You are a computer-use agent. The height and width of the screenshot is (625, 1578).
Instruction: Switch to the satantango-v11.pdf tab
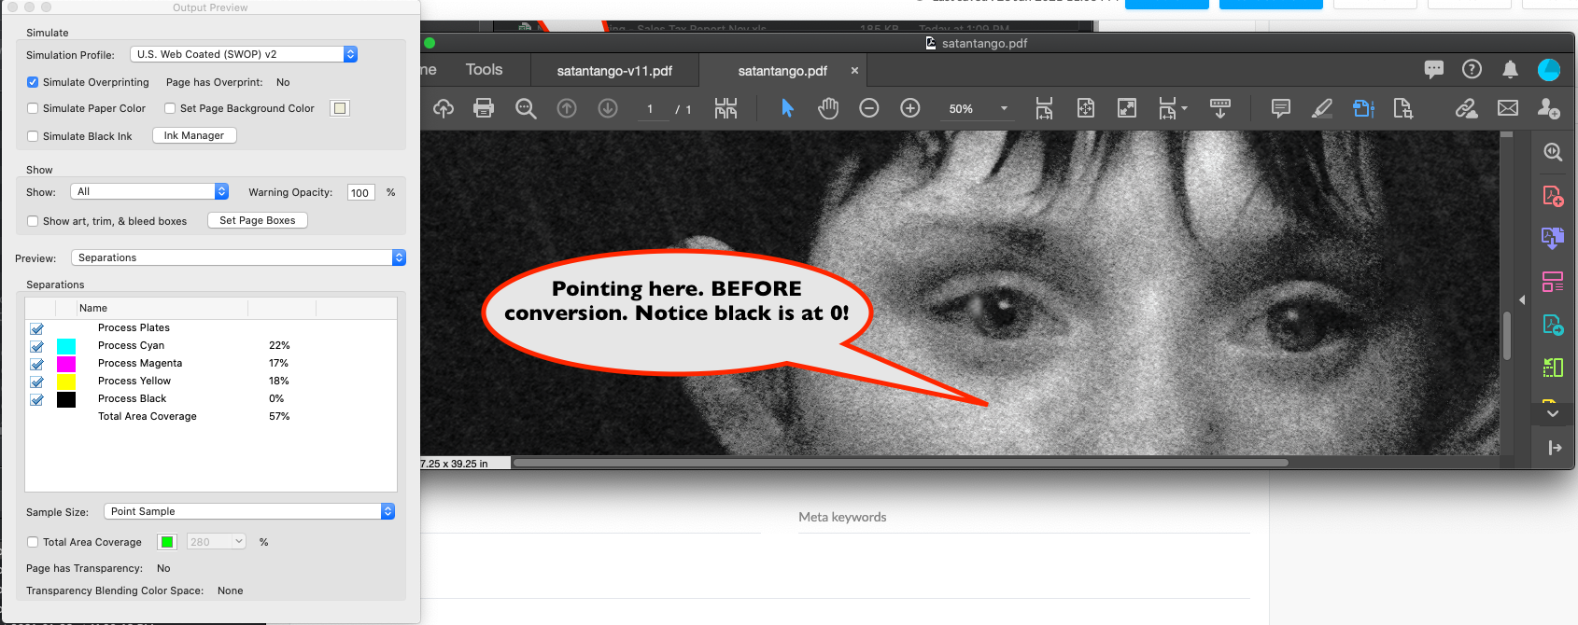614,71
